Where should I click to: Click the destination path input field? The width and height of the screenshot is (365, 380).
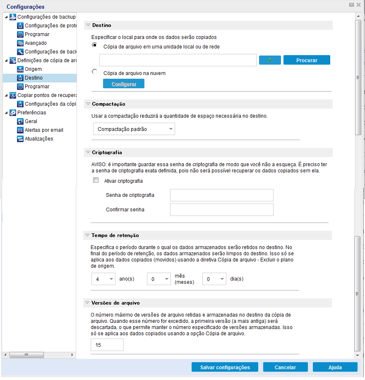[178, 61]
